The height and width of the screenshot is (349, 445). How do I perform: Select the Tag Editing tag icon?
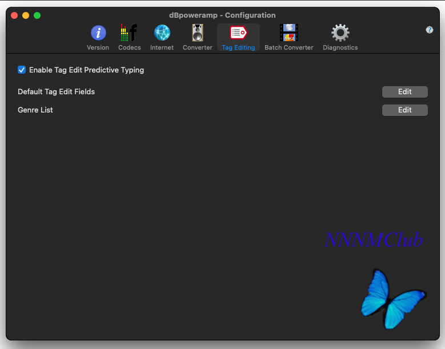pyautogui.click(x=238, y=33)
